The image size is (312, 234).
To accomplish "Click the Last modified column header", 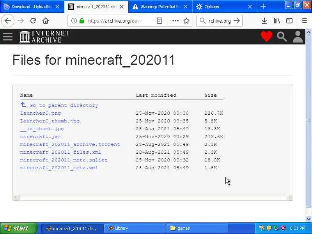I will (156, 95).
